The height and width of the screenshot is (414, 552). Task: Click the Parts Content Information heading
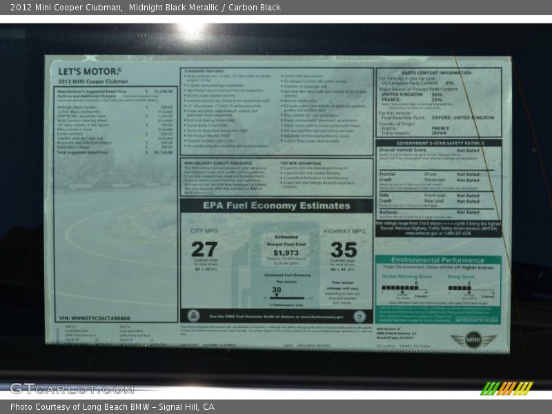click(x=437, y=72)
